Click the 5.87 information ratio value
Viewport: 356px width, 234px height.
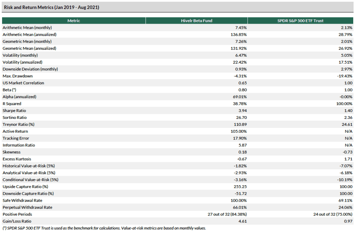(x=243, y=145)
